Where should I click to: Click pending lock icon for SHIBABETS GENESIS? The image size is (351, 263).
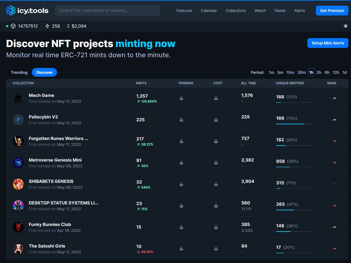(x=181, y=184)
